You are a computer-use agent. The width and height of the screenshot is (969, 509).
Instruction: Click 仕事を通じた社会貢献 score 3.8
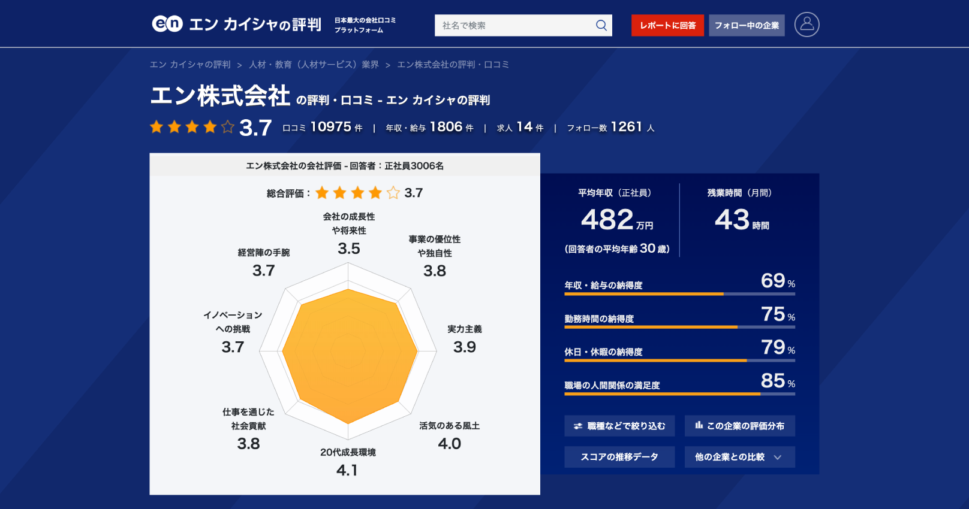[248, 444]
